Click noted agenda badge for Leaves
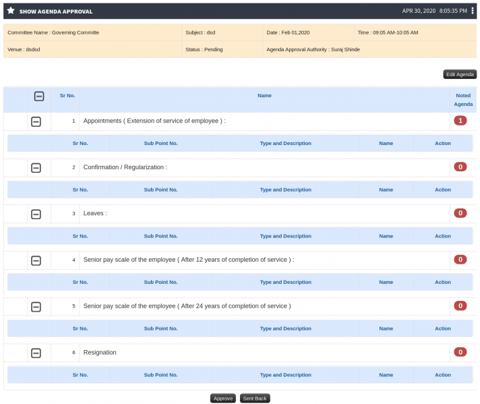 pyautogui.click(x=460, y=213)
